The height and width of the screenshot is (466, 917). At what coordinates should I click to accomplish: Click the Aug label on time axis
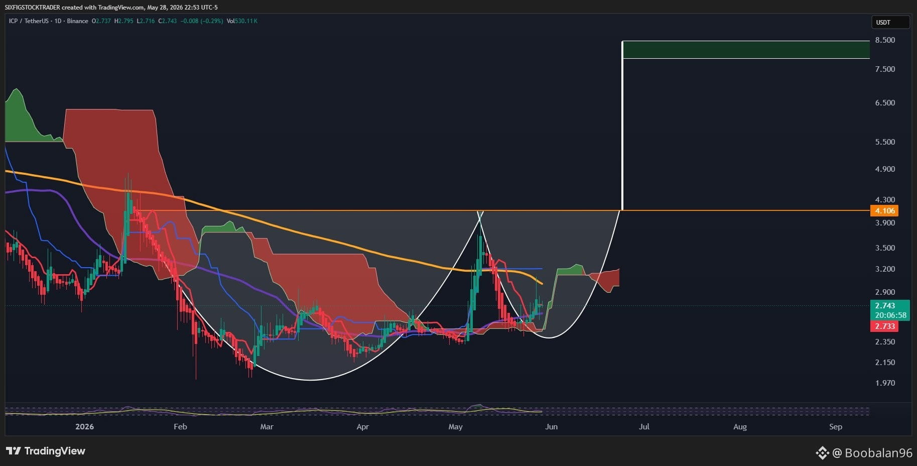point(740,427)
